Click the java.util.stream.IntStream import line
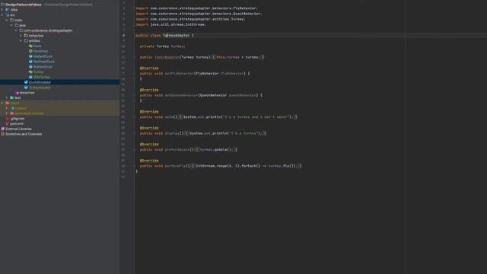Image resolution: width=487 pixels, height=274 pixels. [170, 24]
